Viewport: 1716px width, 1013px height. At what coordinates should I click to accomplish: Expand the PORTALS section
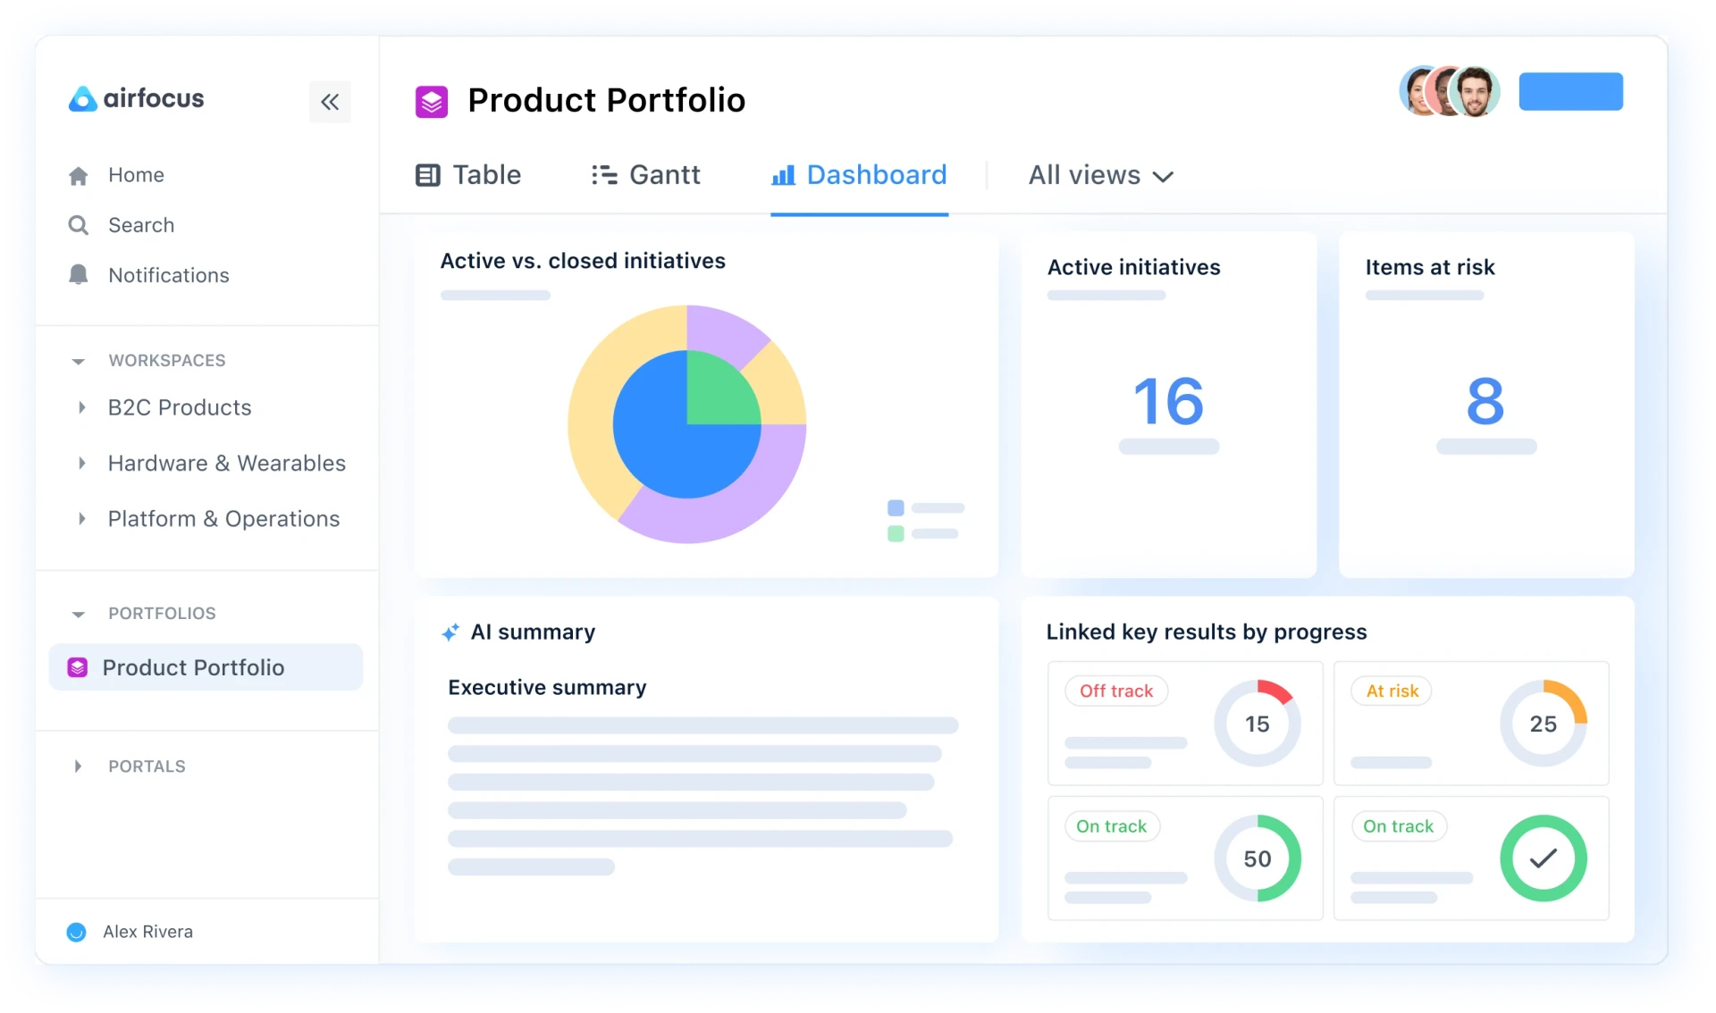coord(79,766)
